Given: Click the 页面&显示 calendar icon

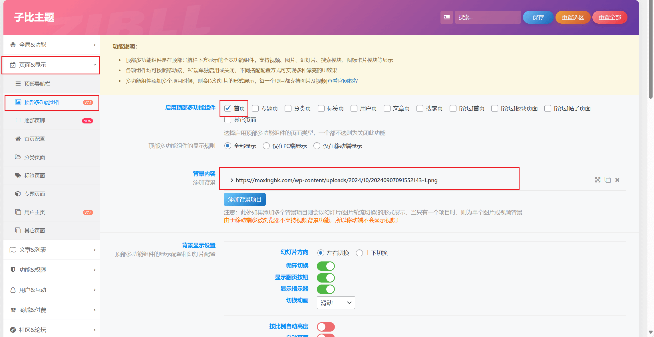Looking at the screenshot, I should 13,65.
